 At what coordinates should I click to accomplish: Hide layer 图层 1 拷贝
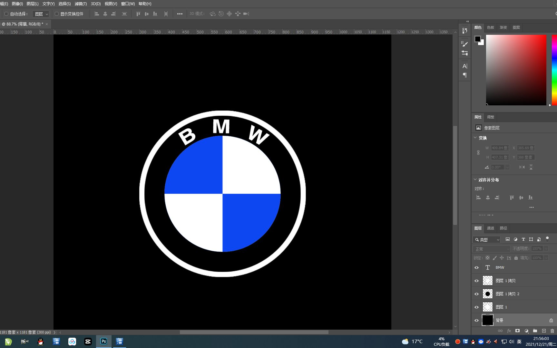pyautogui.click(x=476, y=281)
